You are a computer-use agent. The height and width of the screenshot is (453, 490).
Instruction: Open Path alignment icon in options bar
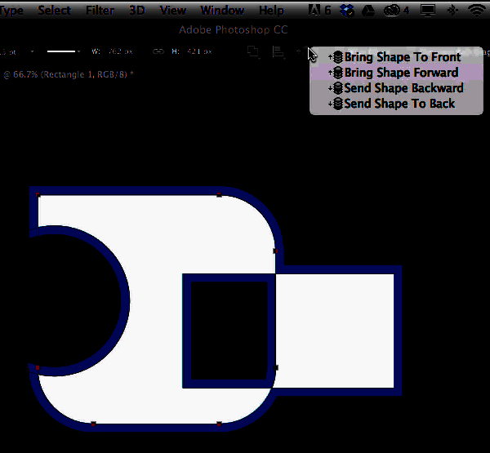pyautogui.click(x=278, y=51)
